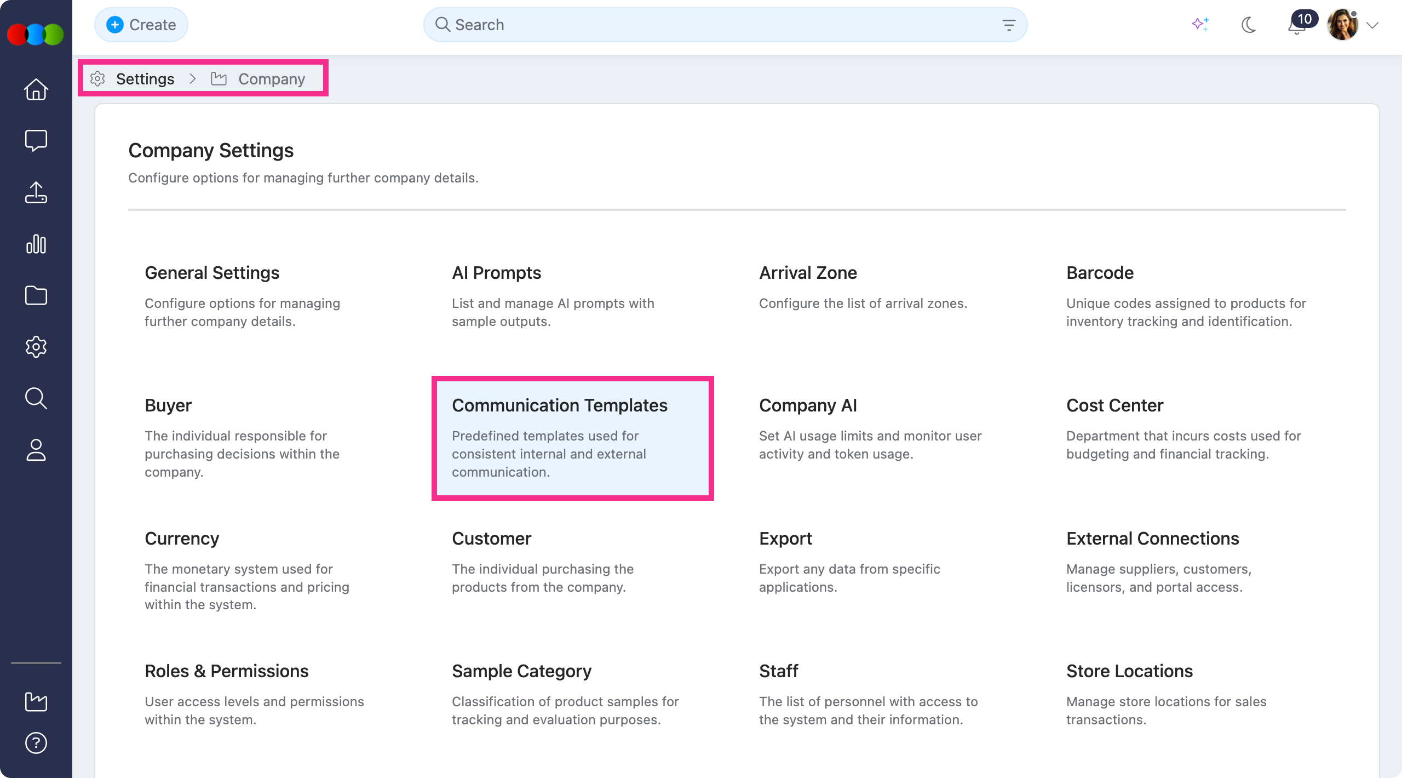Image resolution: width=1402 pixels, height=778 pixels.
Task: Click the Search input field
Action: [725, 25]
